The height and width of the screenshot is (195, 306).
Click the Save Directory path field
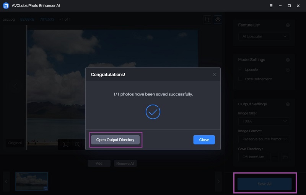[x=253, y=157]
